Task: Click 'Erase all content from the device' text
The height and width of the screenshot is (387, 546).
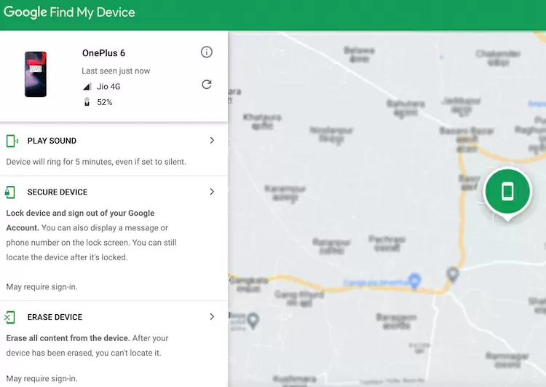Action: tap(68, 338)
